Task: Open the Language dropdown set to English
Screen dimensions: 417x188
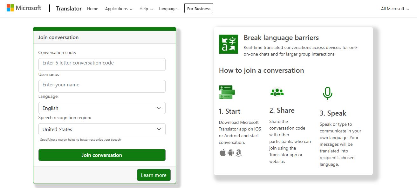Action: coord(102,108)
